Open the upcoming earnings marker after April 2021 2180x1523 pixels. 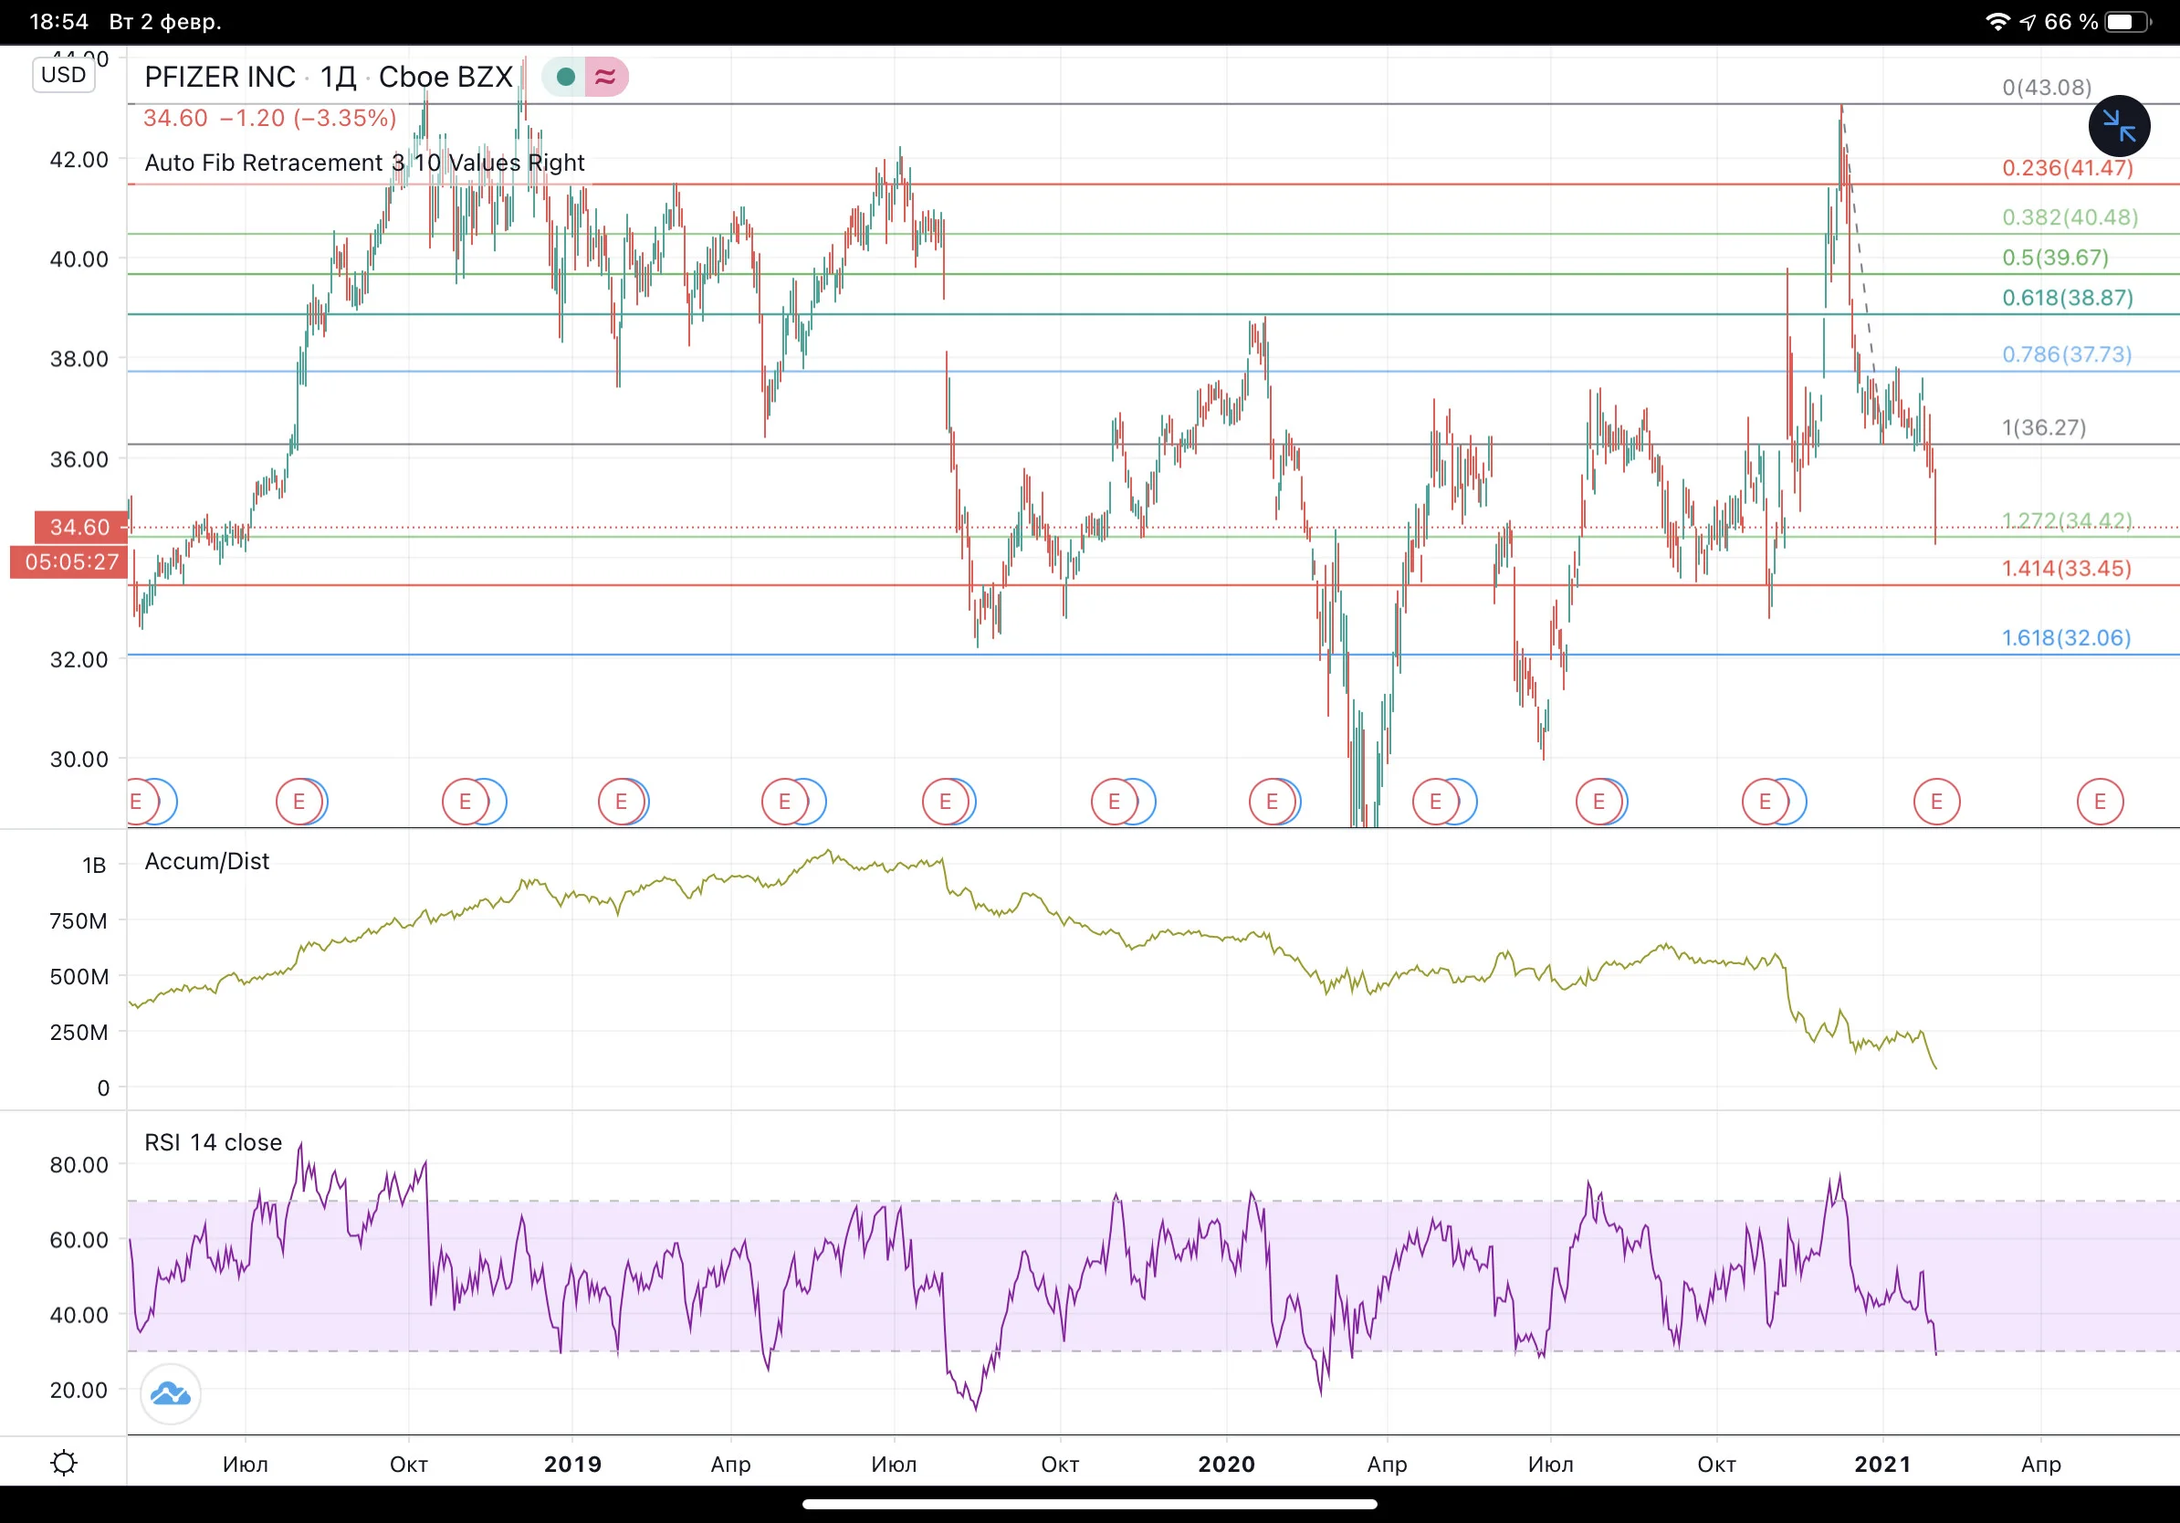coord(2101,803)
